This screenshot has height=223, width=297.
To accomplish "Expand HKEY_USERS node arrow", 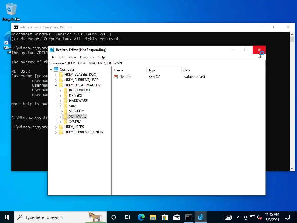I will [x=56, y=127].
